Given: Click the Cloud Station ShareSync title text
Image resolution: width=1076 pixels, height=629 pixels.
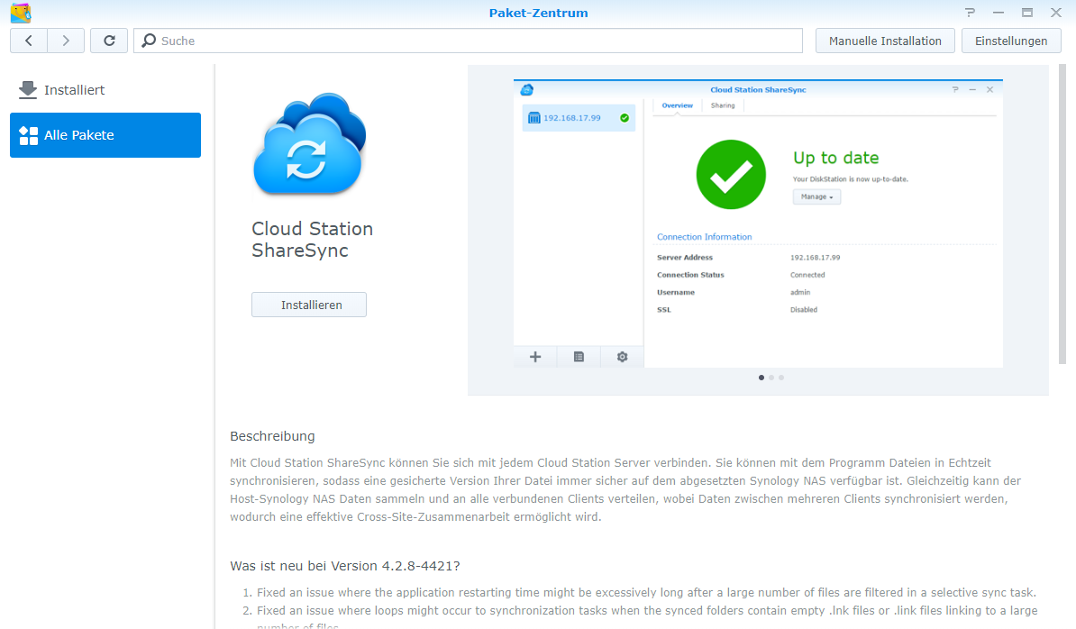Looking at the screenshot, I should [312, 240].
